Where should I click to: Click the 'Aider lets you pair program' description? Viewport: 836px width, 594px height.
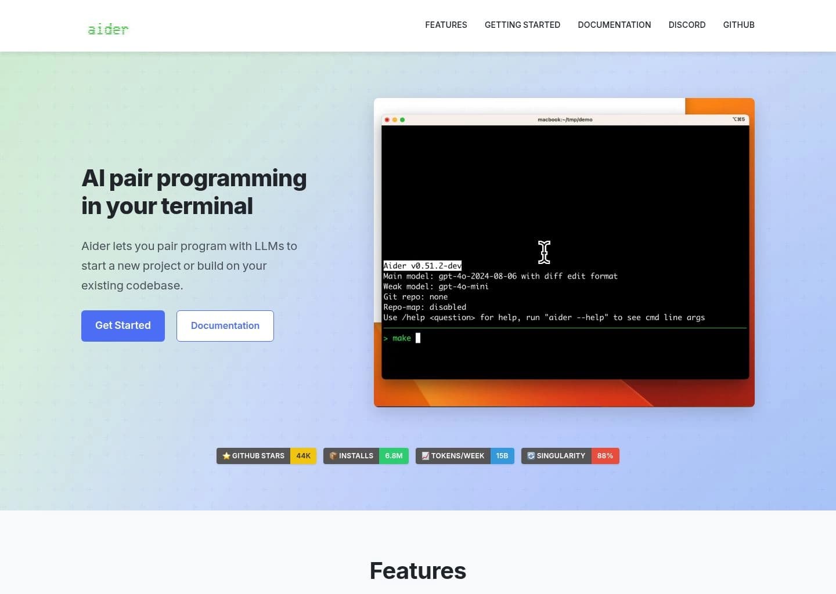pos(189,266)
